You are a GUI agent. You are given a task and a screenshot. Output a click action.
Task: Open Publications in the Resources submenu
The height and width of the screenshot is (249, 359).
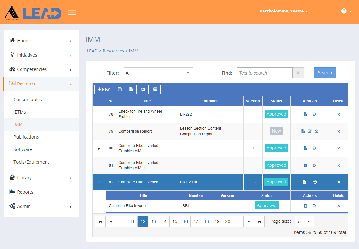click(26, 137)
